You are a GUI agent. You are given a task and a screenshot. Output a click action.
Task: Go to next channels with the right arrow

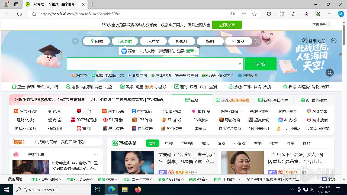pos(268,41)
